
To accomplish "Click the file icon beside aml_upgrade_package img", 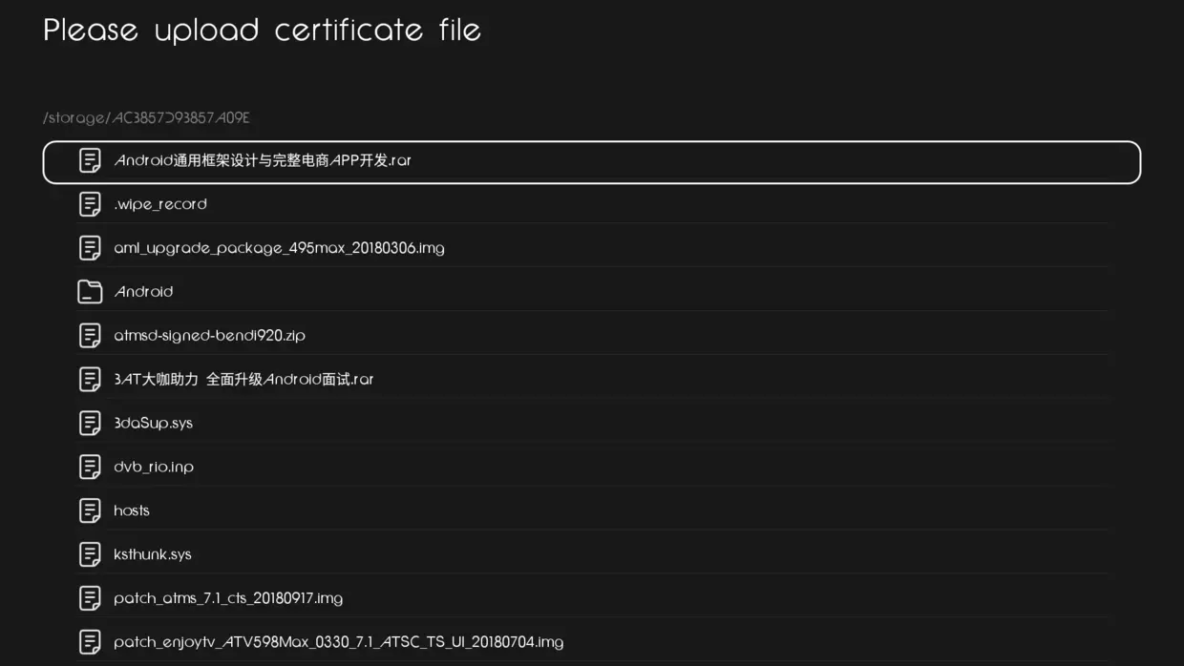I will click(x=90, y=248).
